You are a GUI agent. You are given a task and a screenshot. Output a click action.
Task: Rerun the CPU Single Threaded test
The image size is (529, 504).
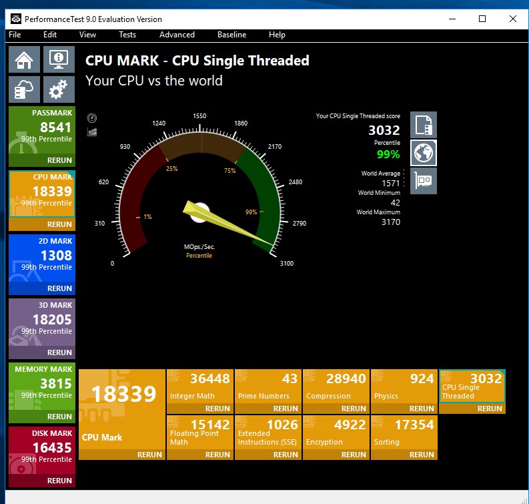coord(472,409)
